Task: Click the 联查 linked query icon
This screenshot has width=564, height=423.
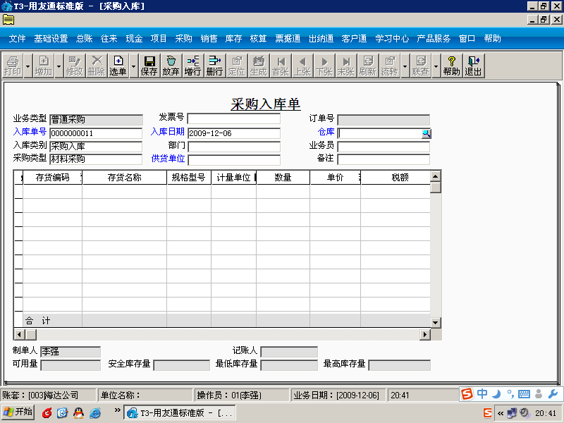Action: point(420,66)
